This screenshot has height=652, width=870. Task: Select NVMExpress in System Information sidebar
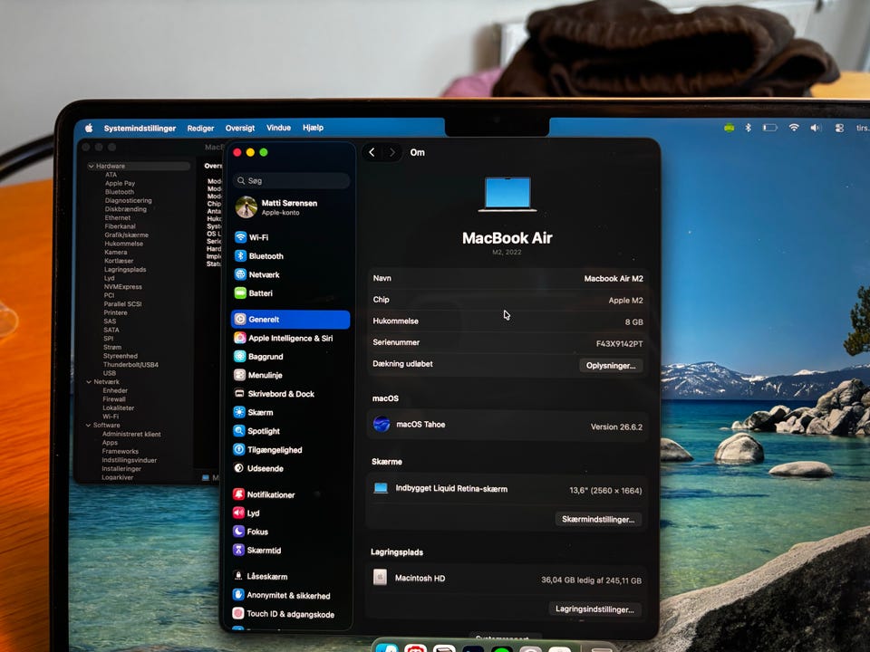[123, 287]
